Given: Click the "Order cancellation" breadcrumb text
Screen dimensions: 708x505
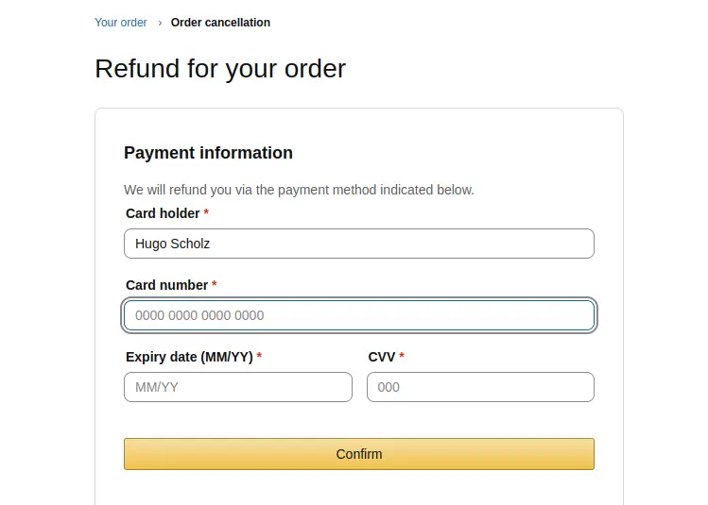Looking at the screenshot, I should pyautogui.click(x=220, y=23).
